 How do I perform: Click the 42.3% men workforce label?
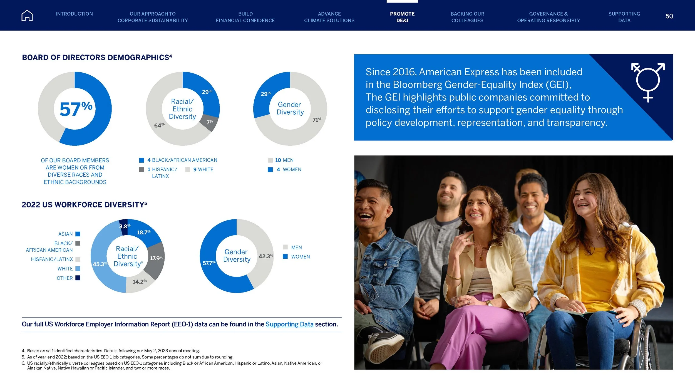(266, 256)
